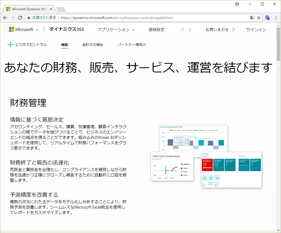The image size is (281, 233).
Task: Minimize the browser window
Action: [x=250, y=4]
